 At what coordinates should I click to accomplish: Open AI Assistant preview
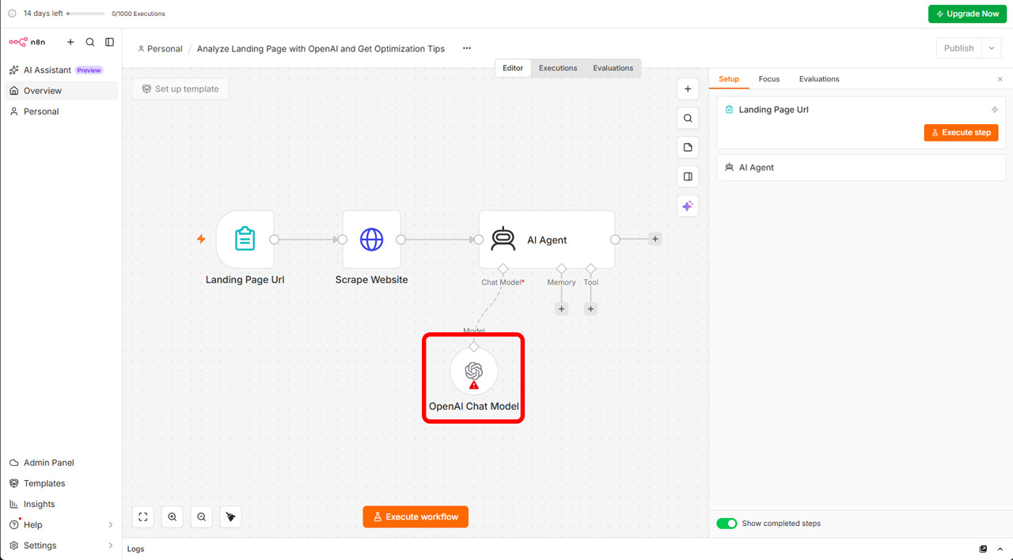(x=61, y=70)
